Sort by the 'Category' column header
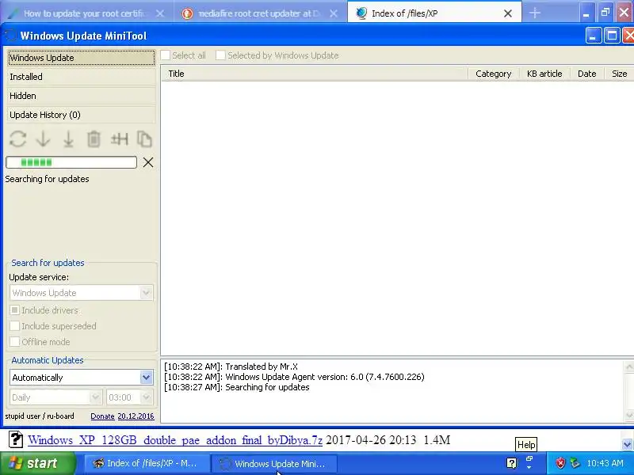This screenshot has height=475, width=634. (493, 74)
